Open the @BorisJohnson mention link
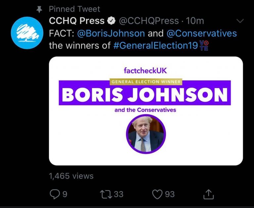 pos(111,33)
